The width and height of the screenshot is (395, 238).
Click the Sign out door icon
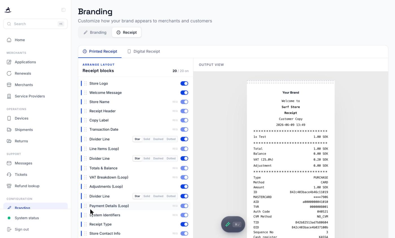coord(9,229)
